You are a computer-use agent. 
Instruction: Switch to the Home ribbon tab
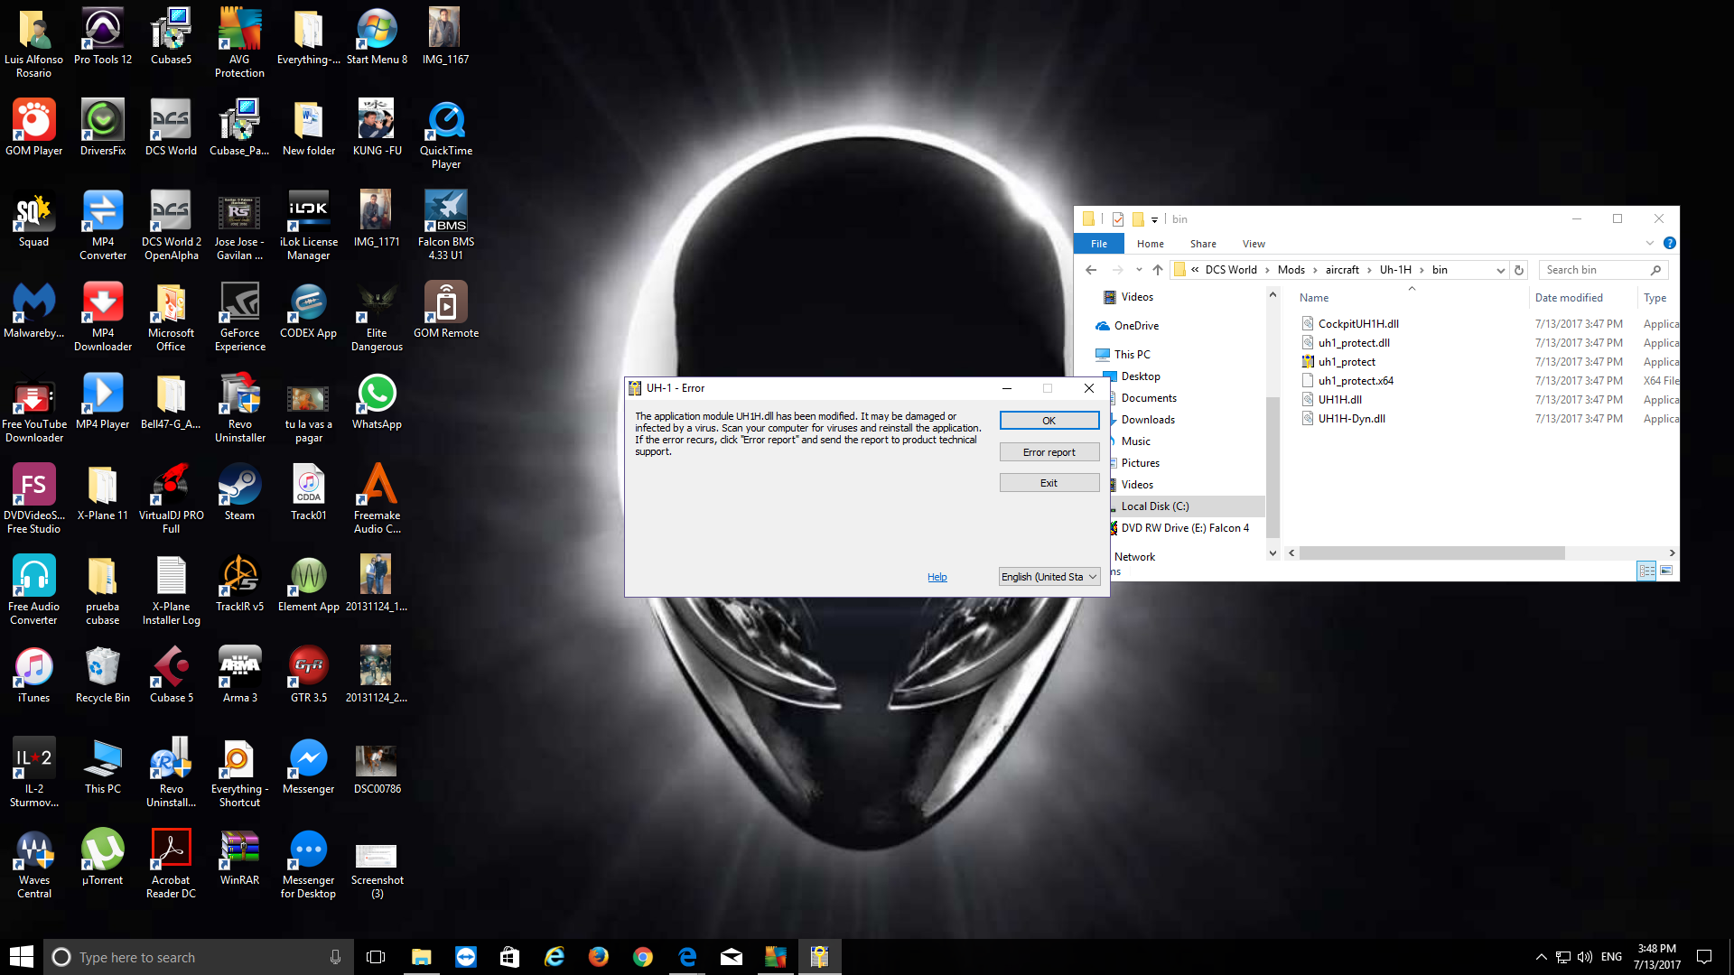[x=1150, y=244]
